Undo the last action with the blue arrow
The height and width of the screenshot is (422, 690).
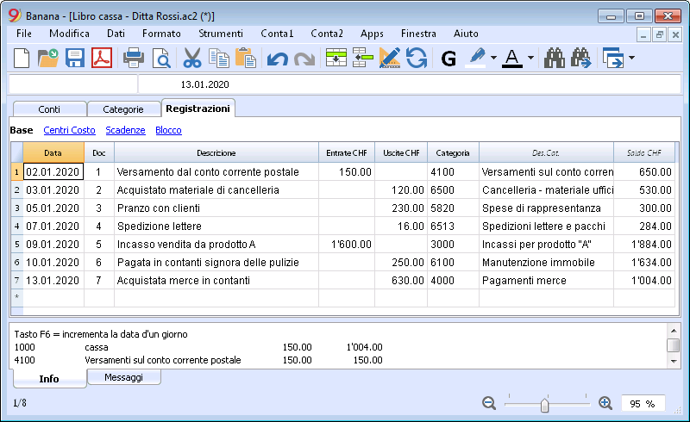point(277,59)
